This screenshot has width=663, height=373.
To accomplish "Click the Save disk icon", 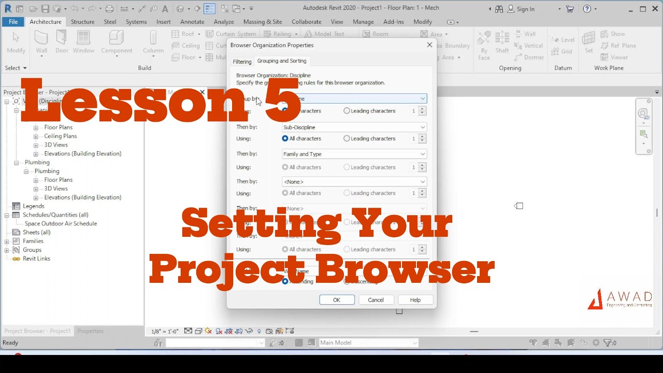I will (45, 9).
